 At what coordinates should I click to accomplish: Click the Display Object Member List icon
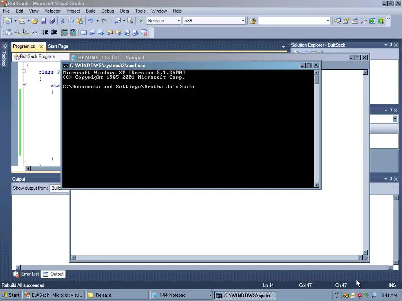pyautogui.click(x=9, y=33)
